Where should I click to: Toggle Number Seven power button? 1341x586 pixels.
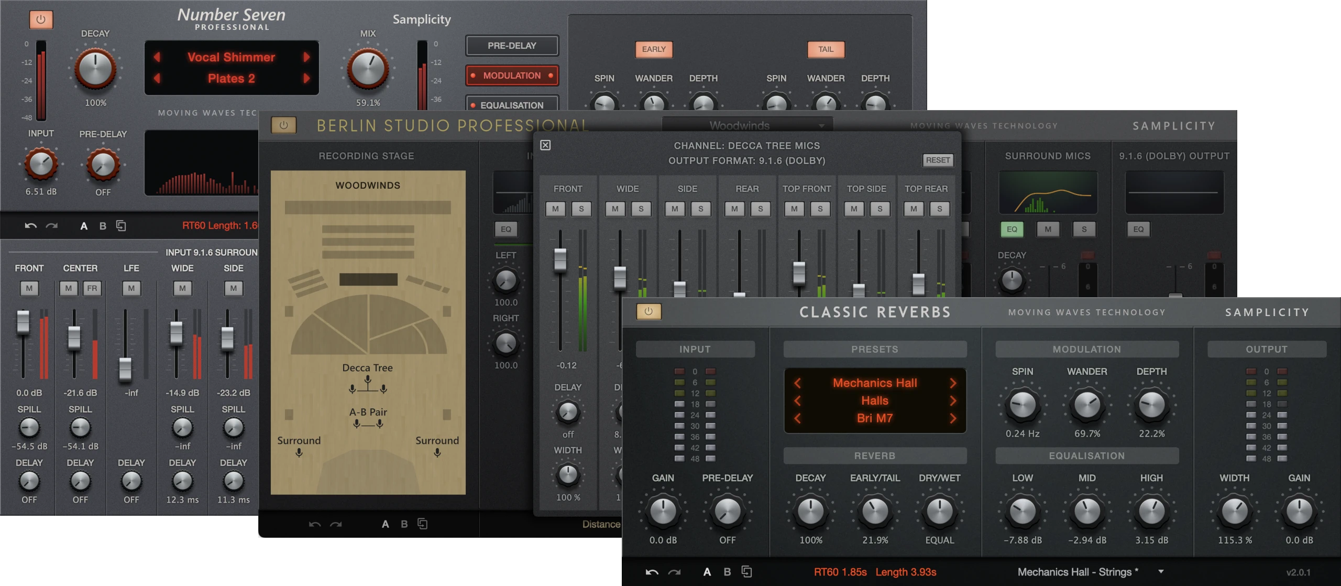[41, 20]
